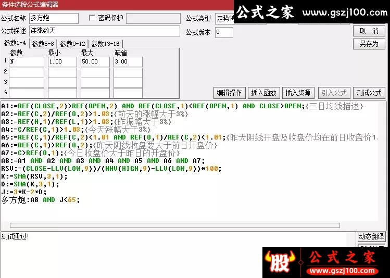Screen dimensions: 390x278
Task: Click the password field next to 密码保护
Action: (153, 18)
